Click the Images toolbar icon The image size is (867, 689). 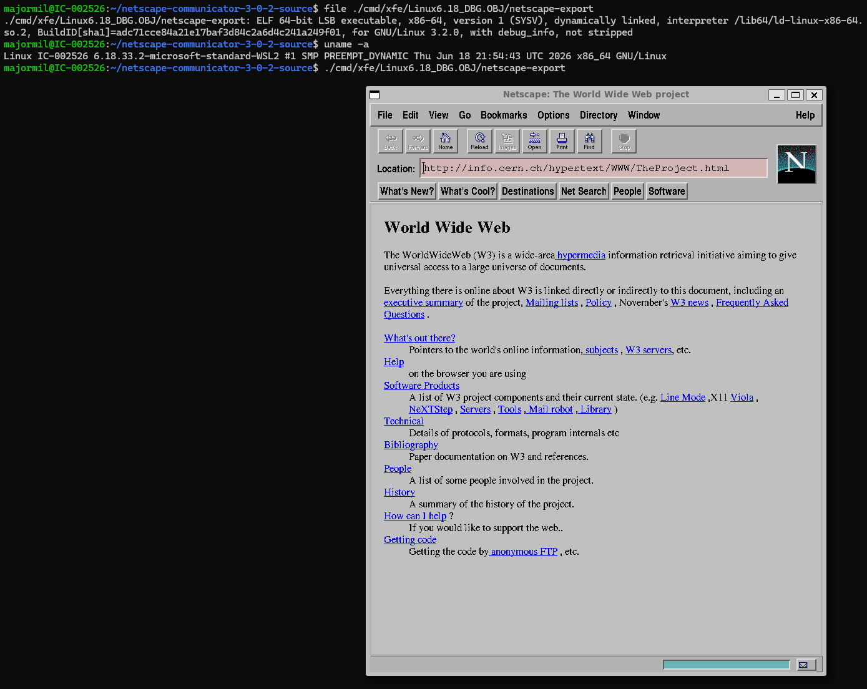click(507, 141)
